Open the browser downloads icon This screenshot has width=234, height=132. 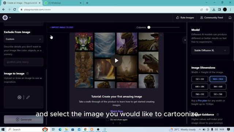(x=214, y=10)
